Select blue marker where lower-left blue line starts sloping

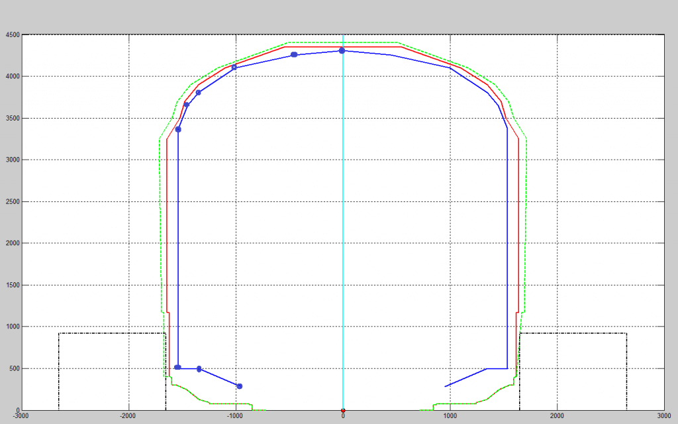pos(199,369)
